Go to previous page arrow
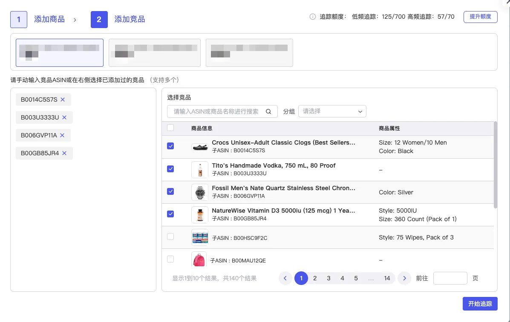Viewport: 510px width, 322px height. pos(285,278)
